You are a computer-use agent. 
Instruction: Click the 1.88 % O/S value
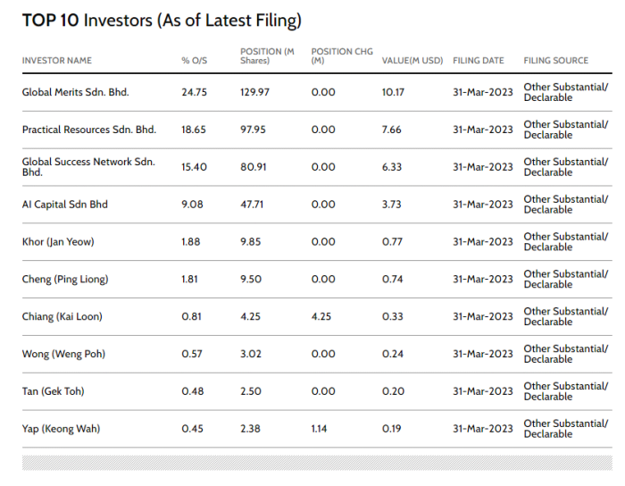click(190, 242)
